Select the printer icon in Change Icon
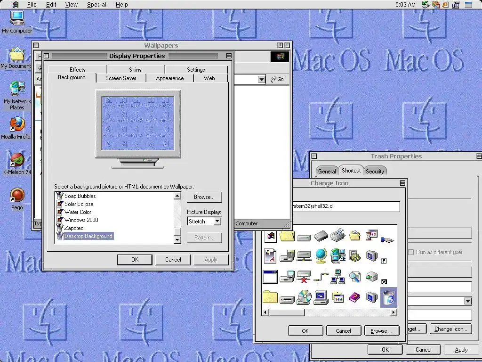Image resolution: width=482 pixels, height=362 pixels. click(x=337, y=235)
